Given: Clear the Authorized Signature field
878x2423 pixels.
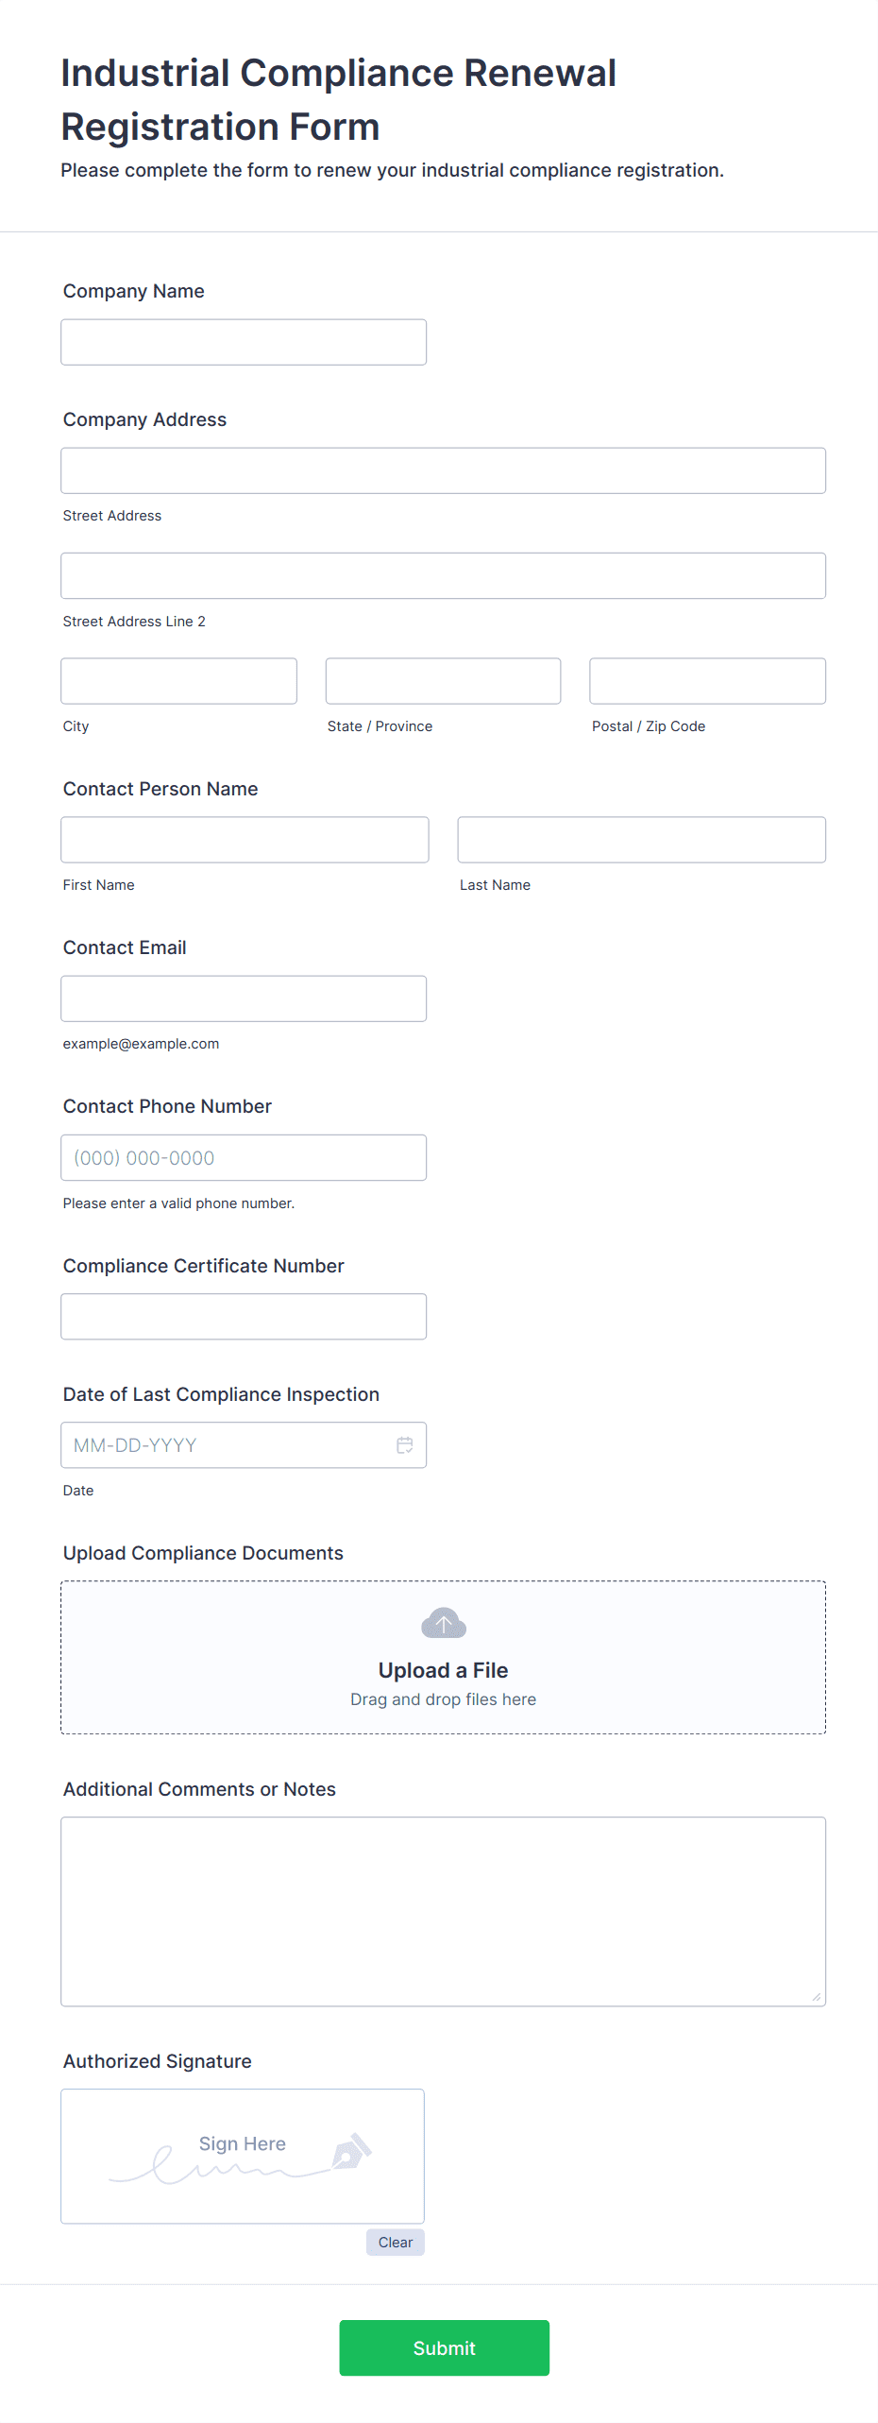Looking at the screenshot, I should pos(395,2242).
